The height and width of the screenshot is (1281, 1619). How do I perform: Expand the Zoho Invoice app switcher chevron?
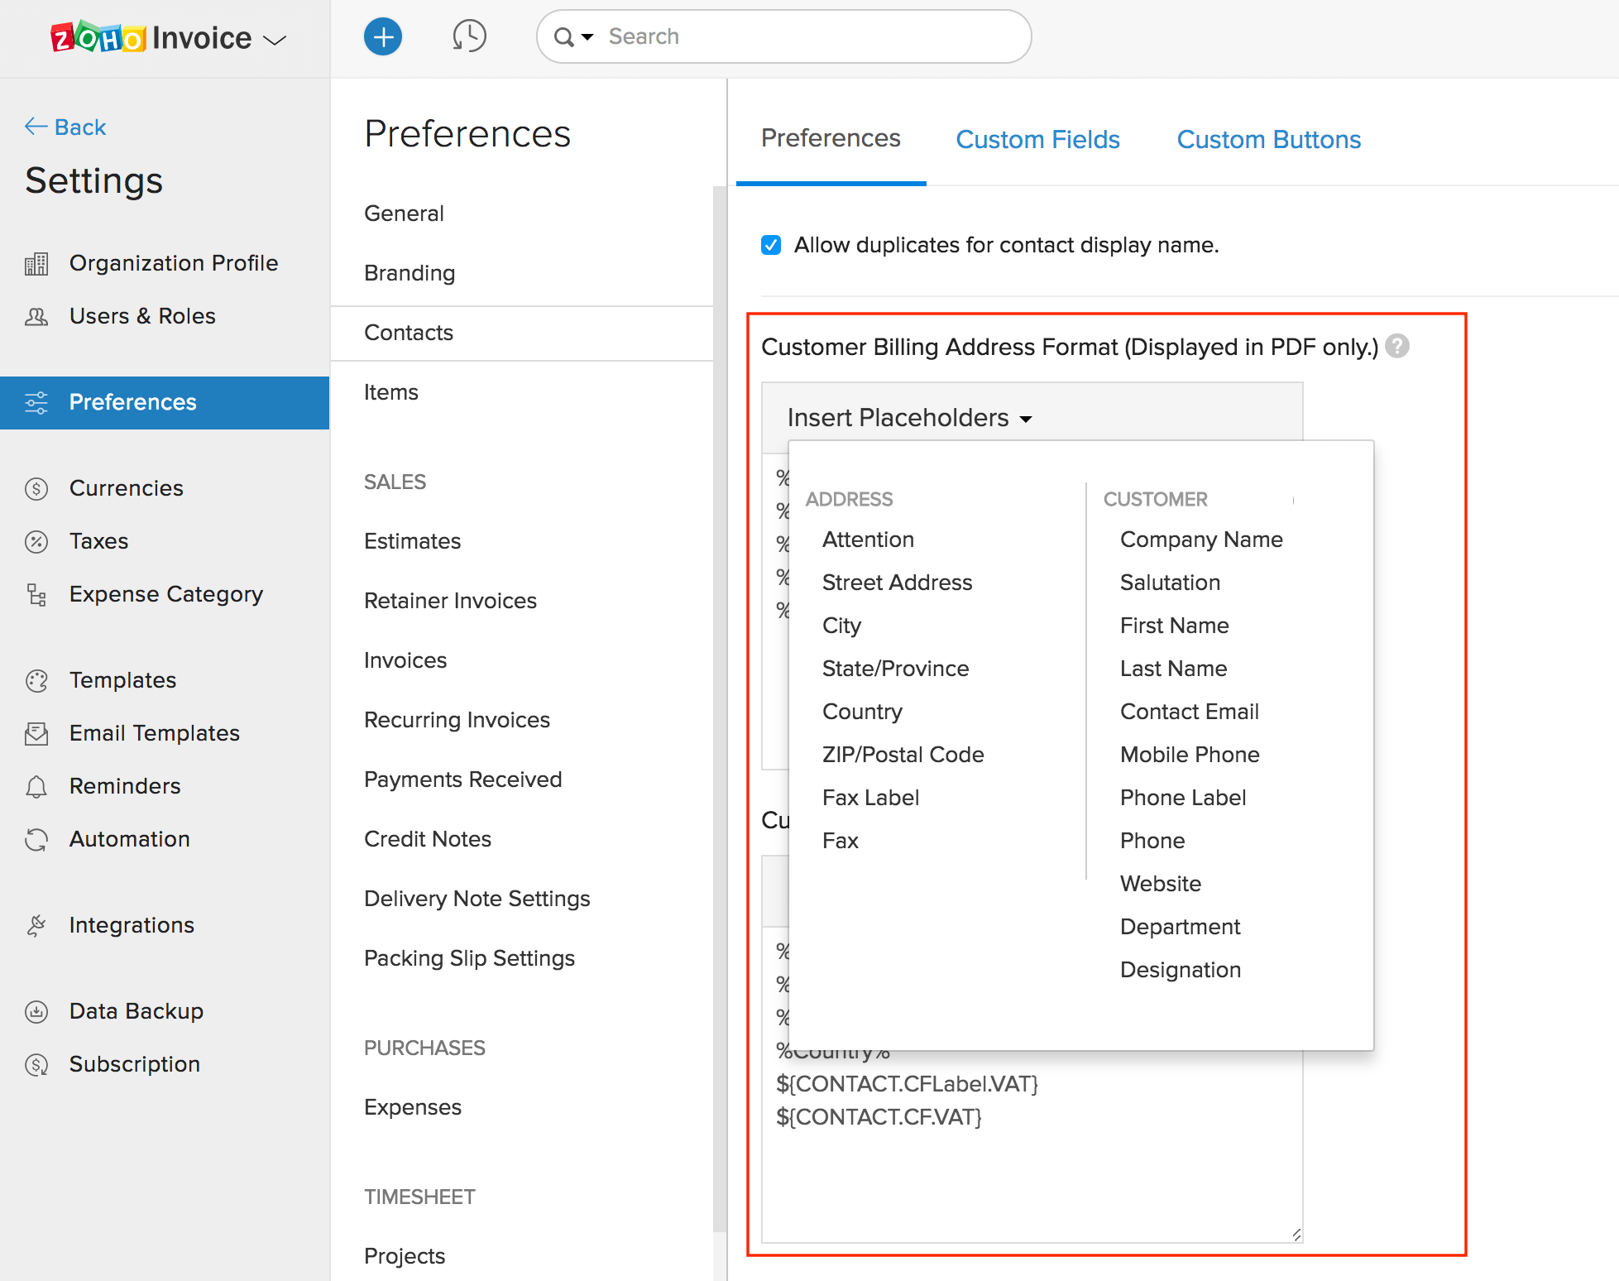coord(275,40)
